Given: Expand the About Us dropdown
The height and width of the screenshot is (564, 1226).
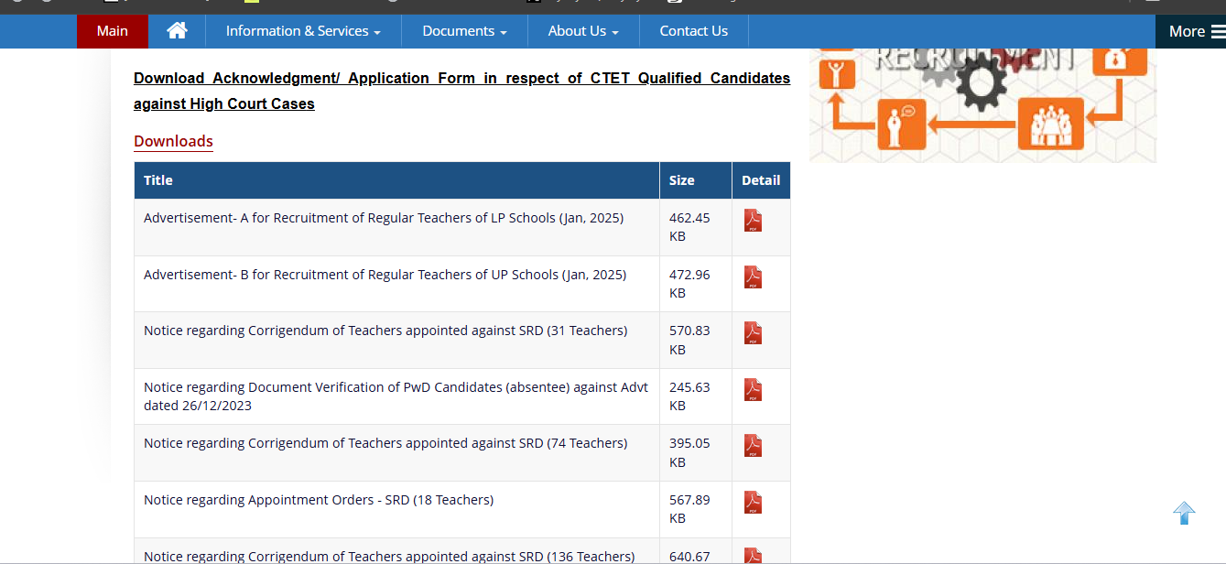Looking at the screenshot, I should click(x=582, y=30).
